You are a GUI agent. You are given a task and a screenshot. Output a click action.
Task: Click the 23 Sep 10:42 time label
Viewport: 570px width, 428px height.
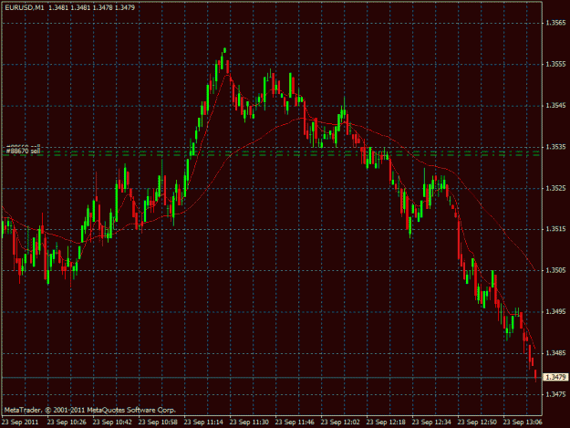click(x=112, y=423)
